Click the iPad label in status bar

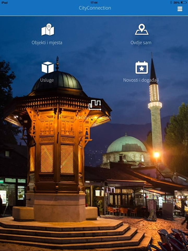[x=4, y=3]
